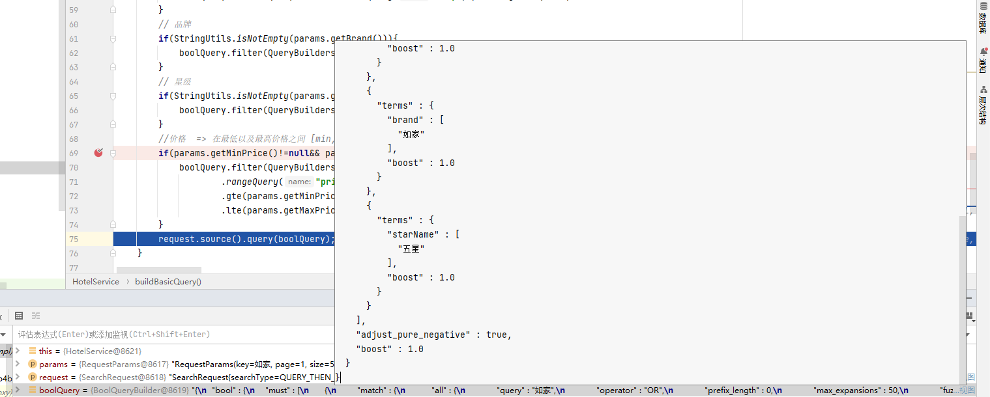Collapse the code fold at line 61
Viewport: 990px width, 397px height.
click(x=113, y=39)
